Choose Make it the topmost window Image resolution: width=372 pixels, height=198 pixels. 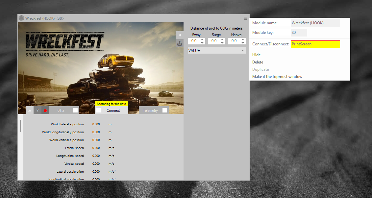(x=277, y=77)
